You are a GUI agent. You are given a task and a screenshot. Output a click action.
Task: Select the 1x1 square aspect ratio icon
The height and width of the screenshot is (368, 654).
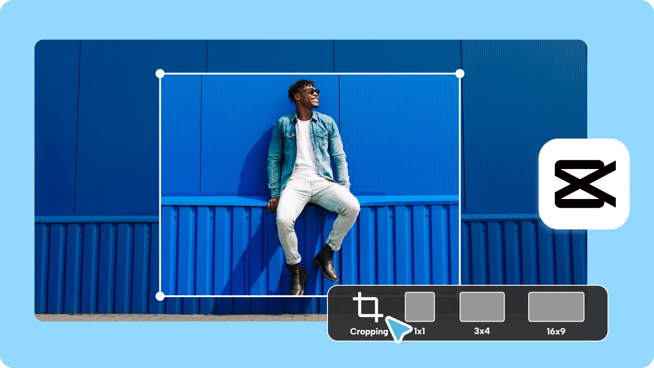pos(420,307)
